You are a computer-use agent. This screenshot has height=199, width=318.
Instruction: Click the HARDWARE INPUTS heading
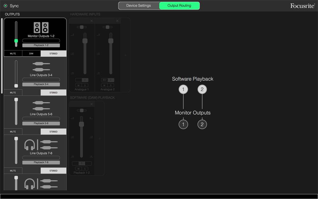(x=85, y=14)
